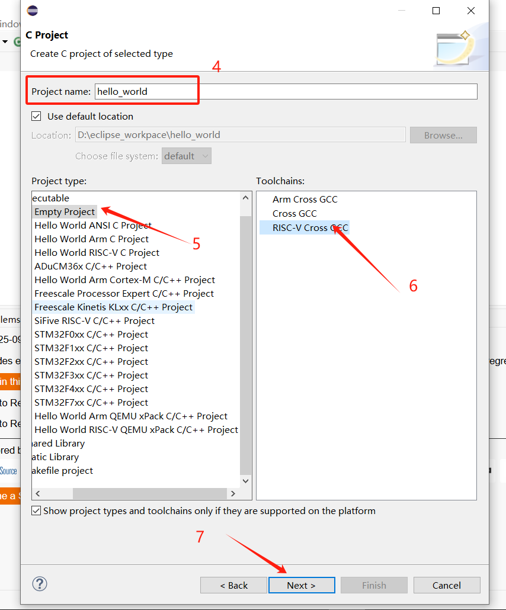Viewport: 506px width, 610px height.
Task: Toggle Show project types only if supported checkbox
Action: click(x=36, y=511)
